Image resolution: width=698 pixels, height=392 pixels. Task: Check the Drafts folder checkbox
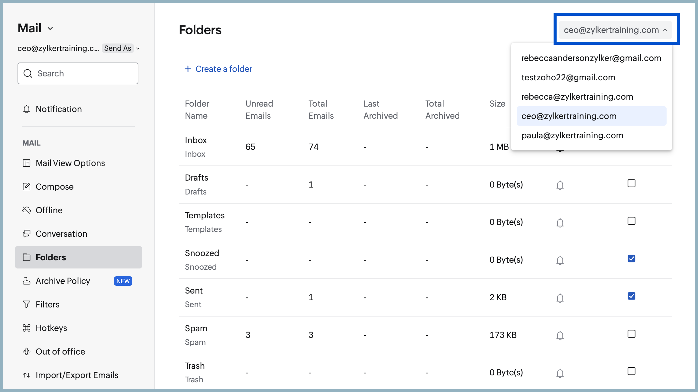point(632,183)
